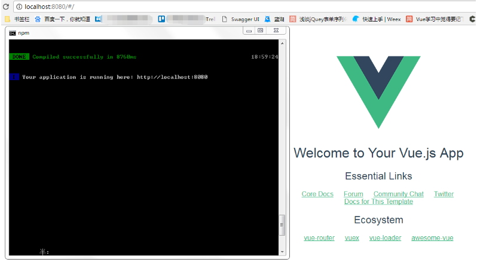Close the npm console window
Screen dimensions: 480x262
[276, 31]
